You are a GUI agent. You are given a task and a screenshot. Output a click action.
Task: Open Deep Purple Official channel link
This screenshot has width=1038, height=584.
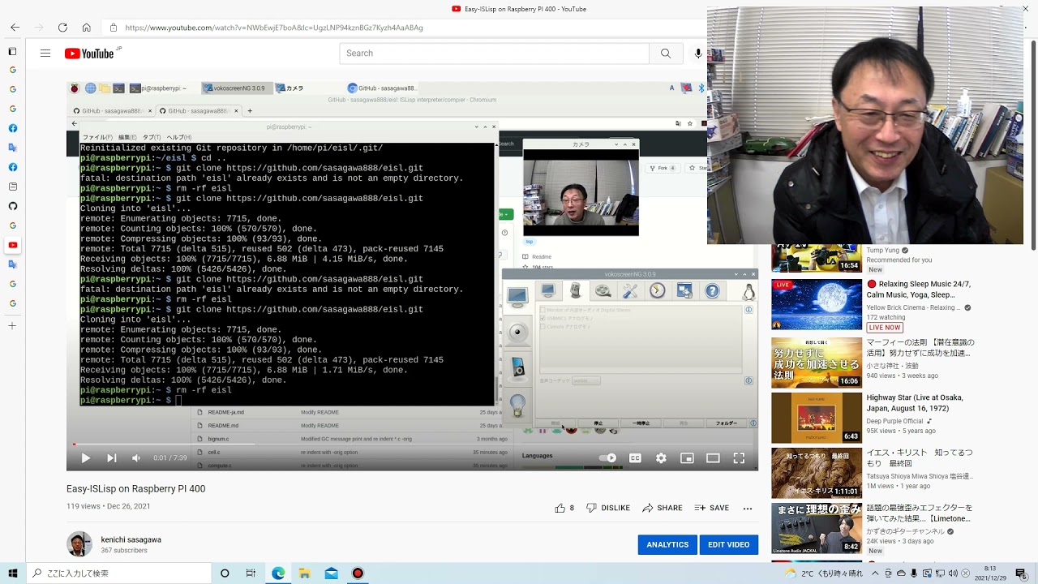[x=895, y=422]
